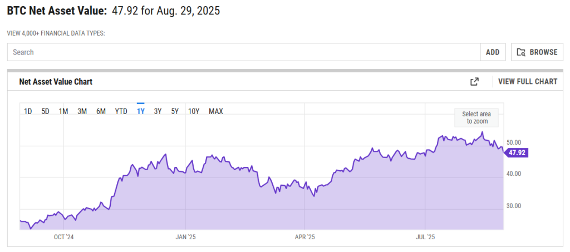
Task: Open BROWSE financial data types
Action: point(537,52)
